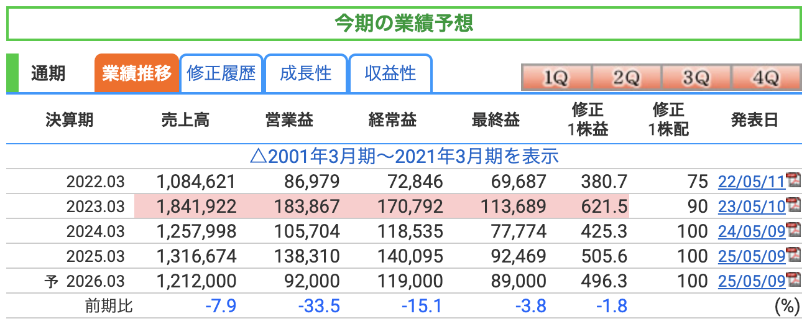Open the 22/05/11 announcement date link

[751, 182]
